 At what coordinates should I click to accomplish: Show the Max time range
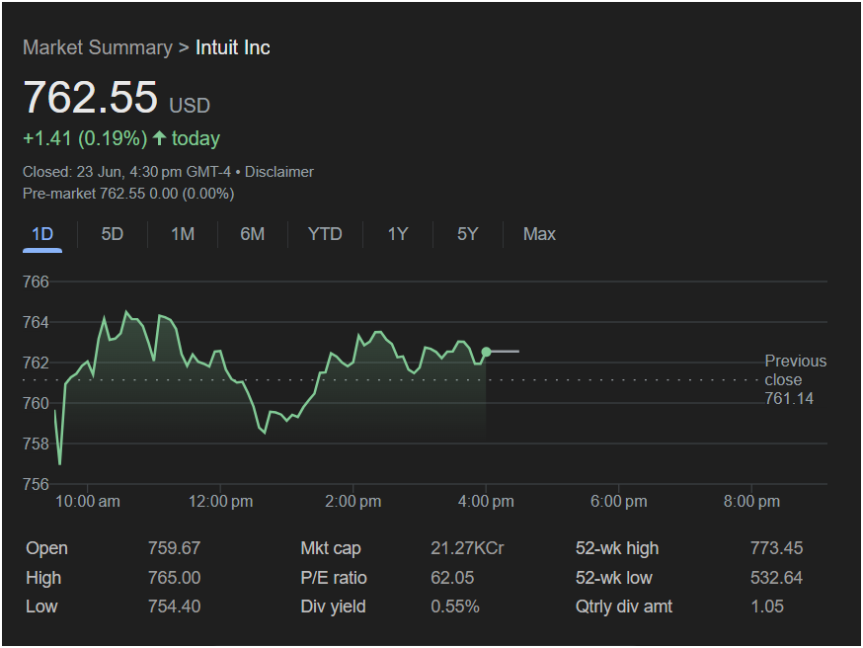[539, 234]
